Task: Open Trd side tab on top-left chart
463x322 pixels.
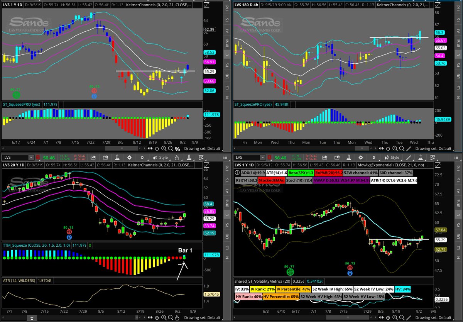Action: pos(227,8)
